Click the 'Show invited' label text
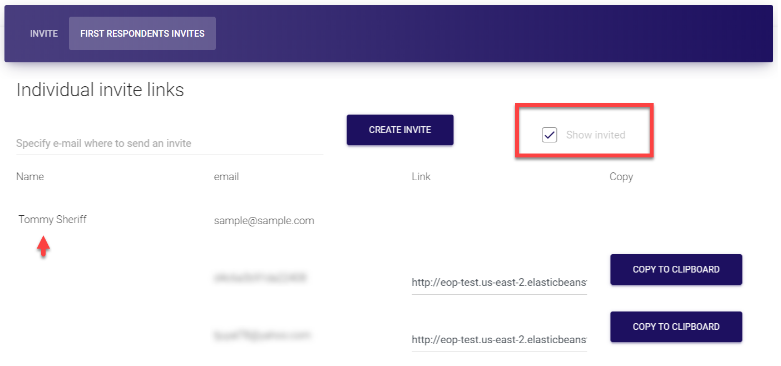Viewport: 781px width, 366px height. pos(595,135)
